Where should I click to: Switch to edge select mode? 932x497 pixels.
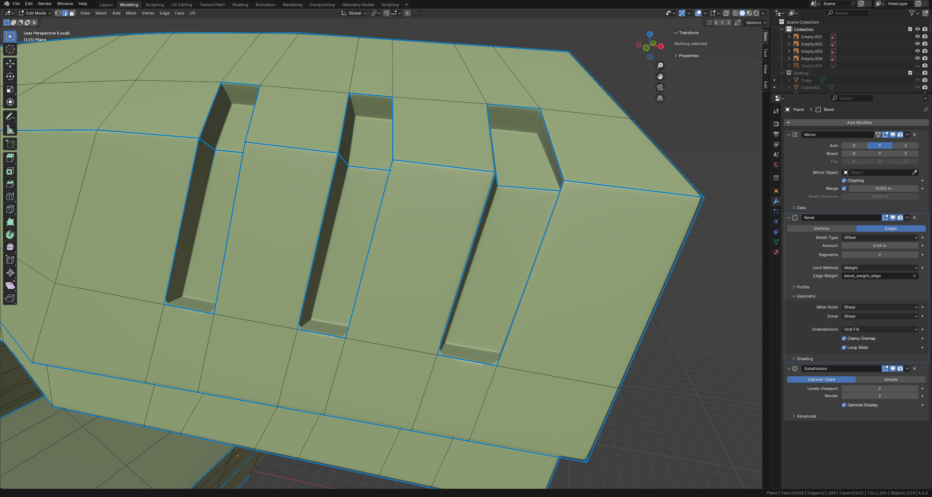click(65, 13)
